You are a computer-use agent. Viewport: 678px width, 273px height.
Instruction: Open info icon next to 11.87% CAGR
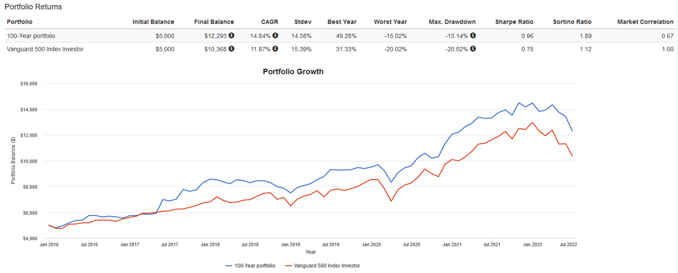coord(275,49)
